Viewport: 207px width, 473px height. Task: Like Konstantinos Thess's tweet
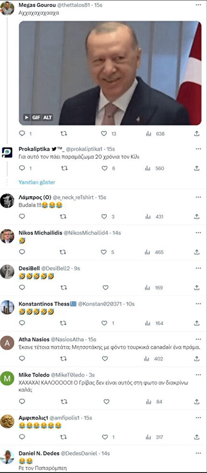click(104, 323)
